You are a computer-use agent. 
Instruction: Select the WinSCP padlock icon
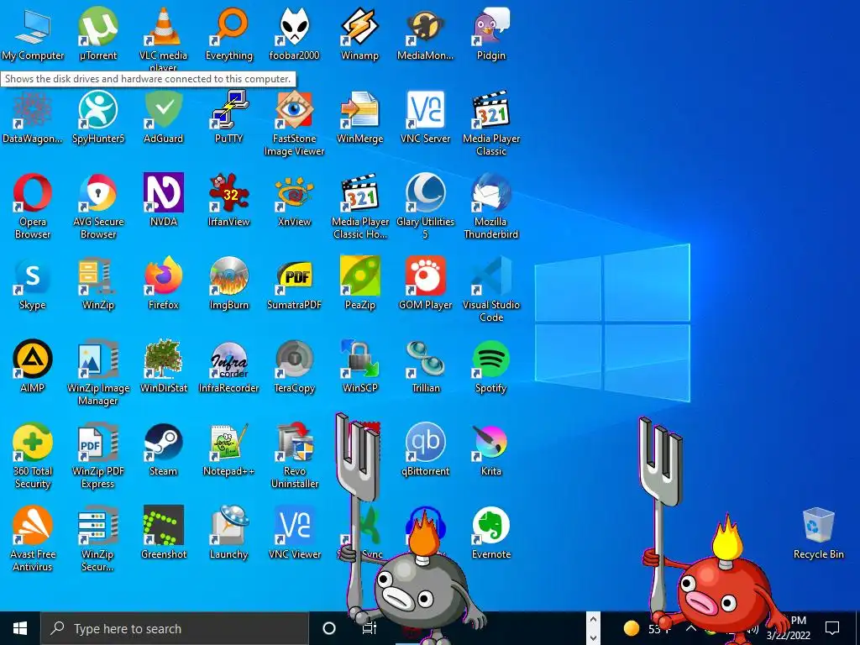[359, 359]
